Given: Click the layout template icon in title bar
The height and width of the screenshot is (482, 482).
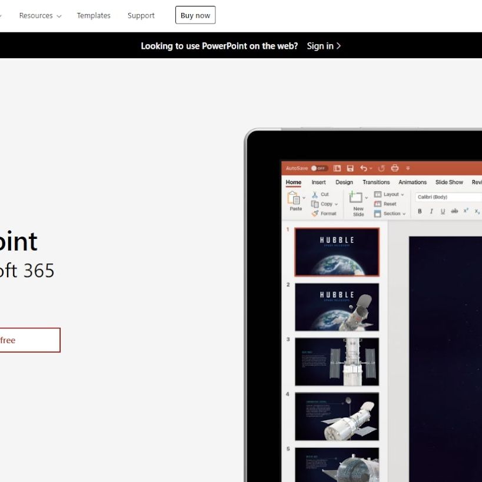Looking at the screenshot, I should tap(337, 168).
